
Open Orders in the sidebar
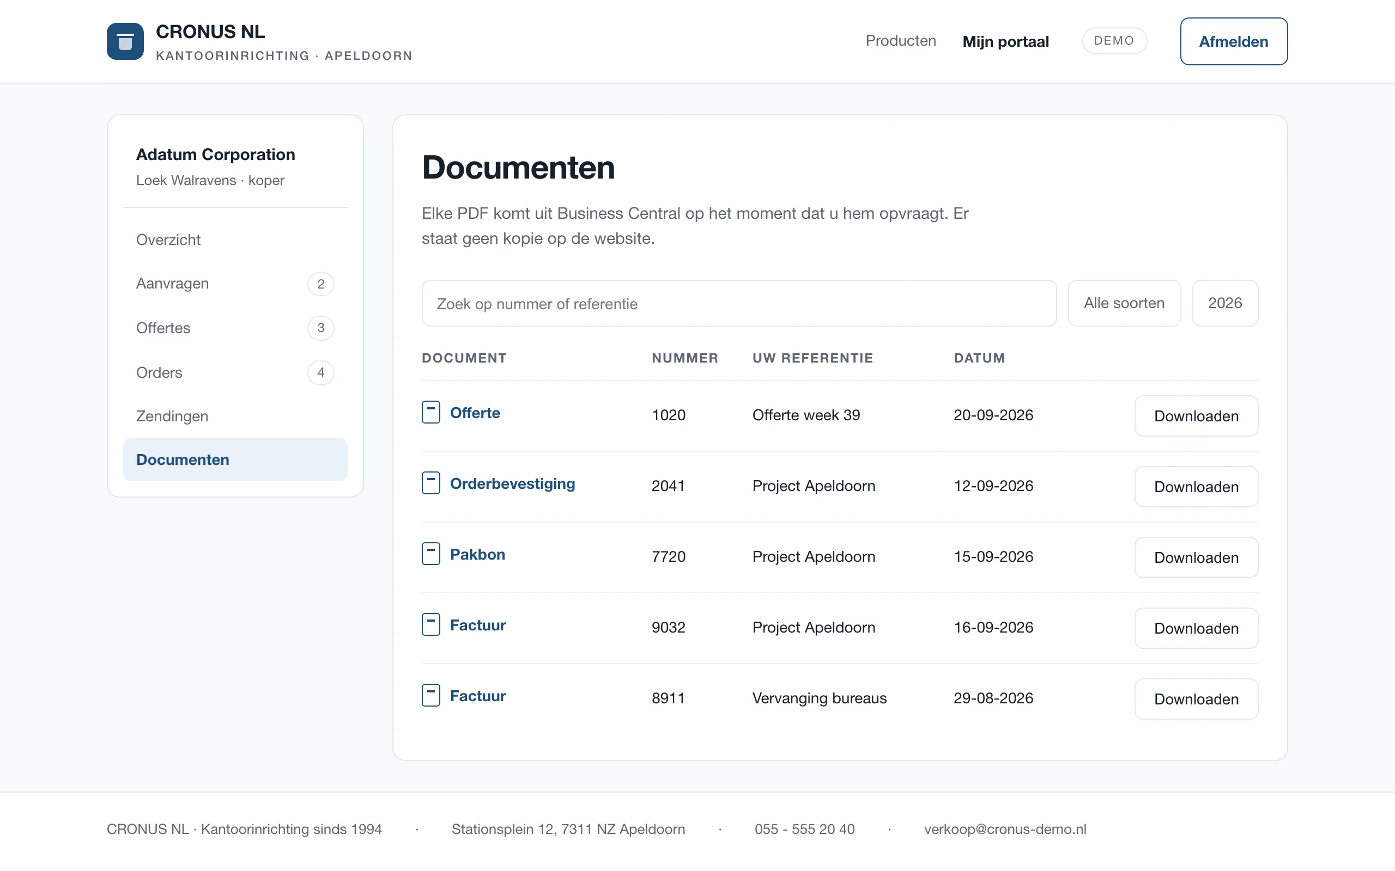235,372
